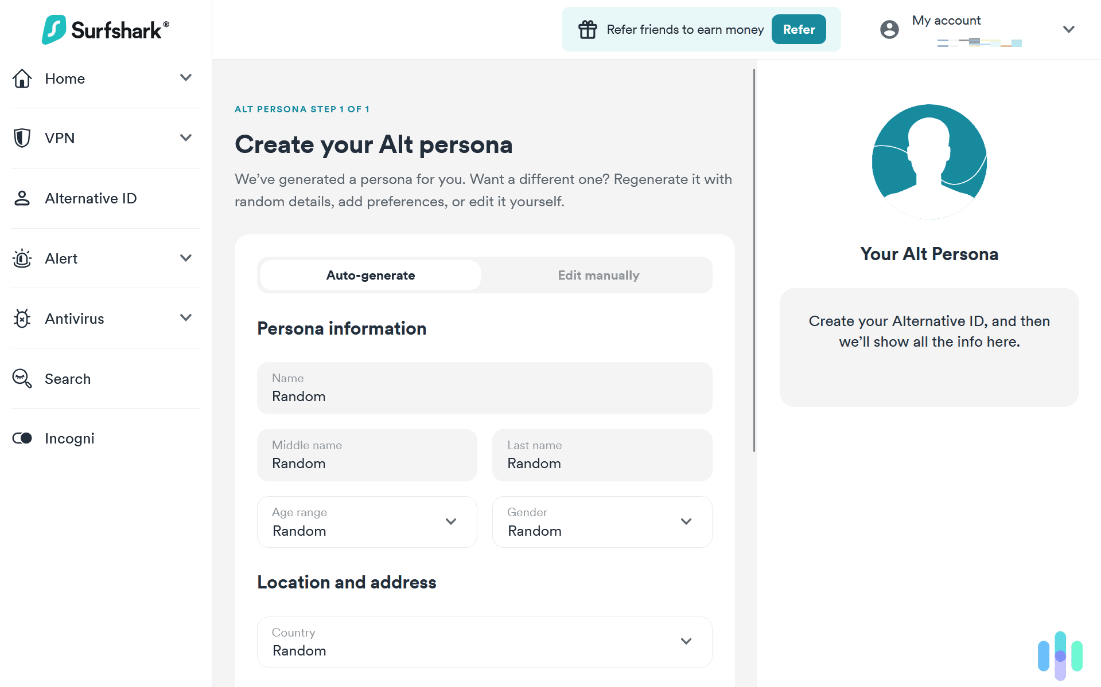Expand the VPN sidebar section

(x=185, y=138)
